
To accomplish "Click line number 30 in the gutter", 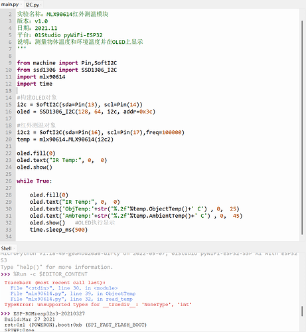I will click(9, 209).
